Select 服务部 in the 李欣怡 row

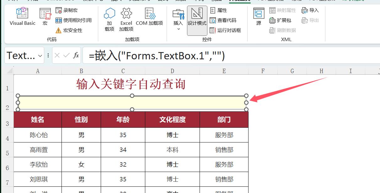click(224, 164)
